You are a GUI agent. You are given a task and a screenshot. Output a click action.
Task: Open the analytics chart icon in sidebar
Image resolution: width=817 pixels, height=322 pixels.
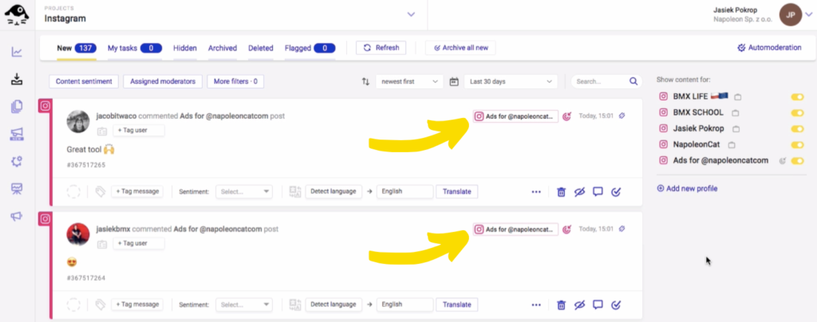click(x=17, y=53)
